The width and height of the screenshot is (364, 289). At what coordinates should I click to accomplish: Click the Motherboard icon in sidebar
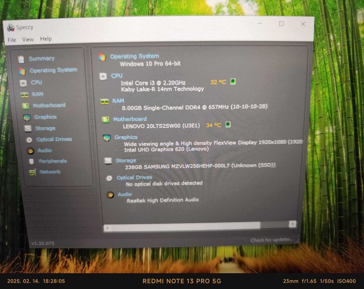pos(26,106)
